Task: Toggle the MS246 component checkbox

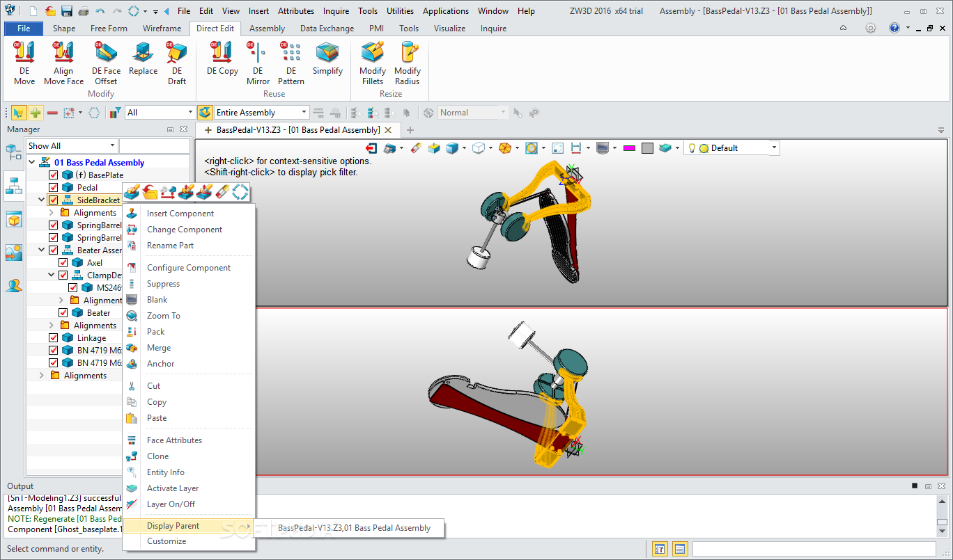Action: point(73,288)
